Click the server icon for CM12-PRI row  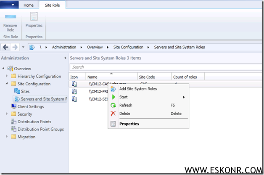pos(74,91)
